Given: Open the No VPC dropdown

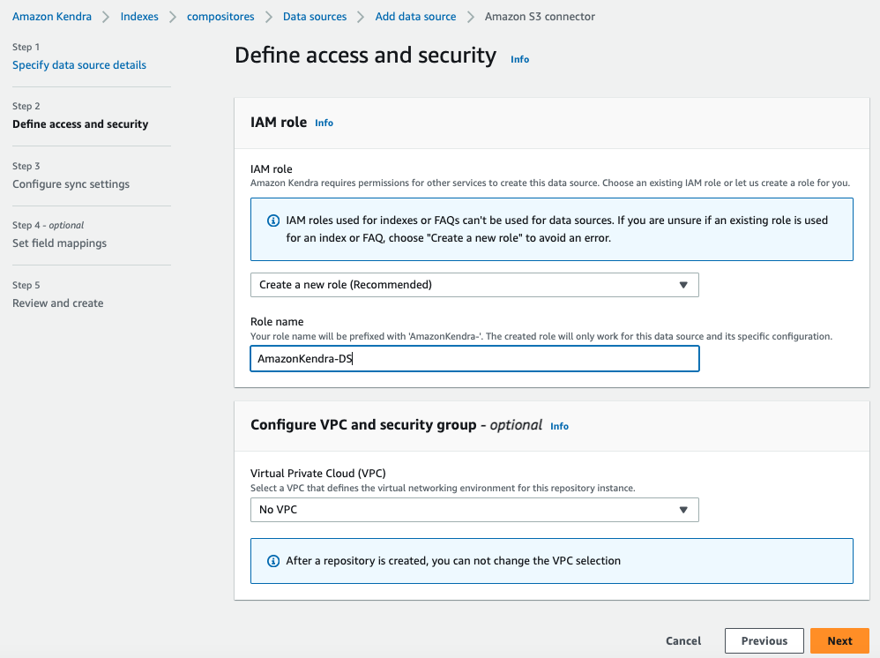Looking at the screenshot, I should [474, 510].
